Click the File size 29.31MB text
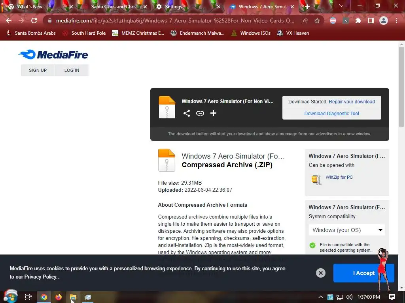Viewport: 405px width, 303px height. pos(180,183)
